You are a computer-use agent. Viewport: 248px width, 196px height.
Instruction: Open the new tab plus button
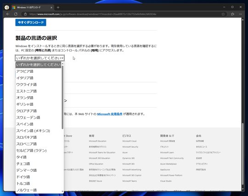click(58, 7)
